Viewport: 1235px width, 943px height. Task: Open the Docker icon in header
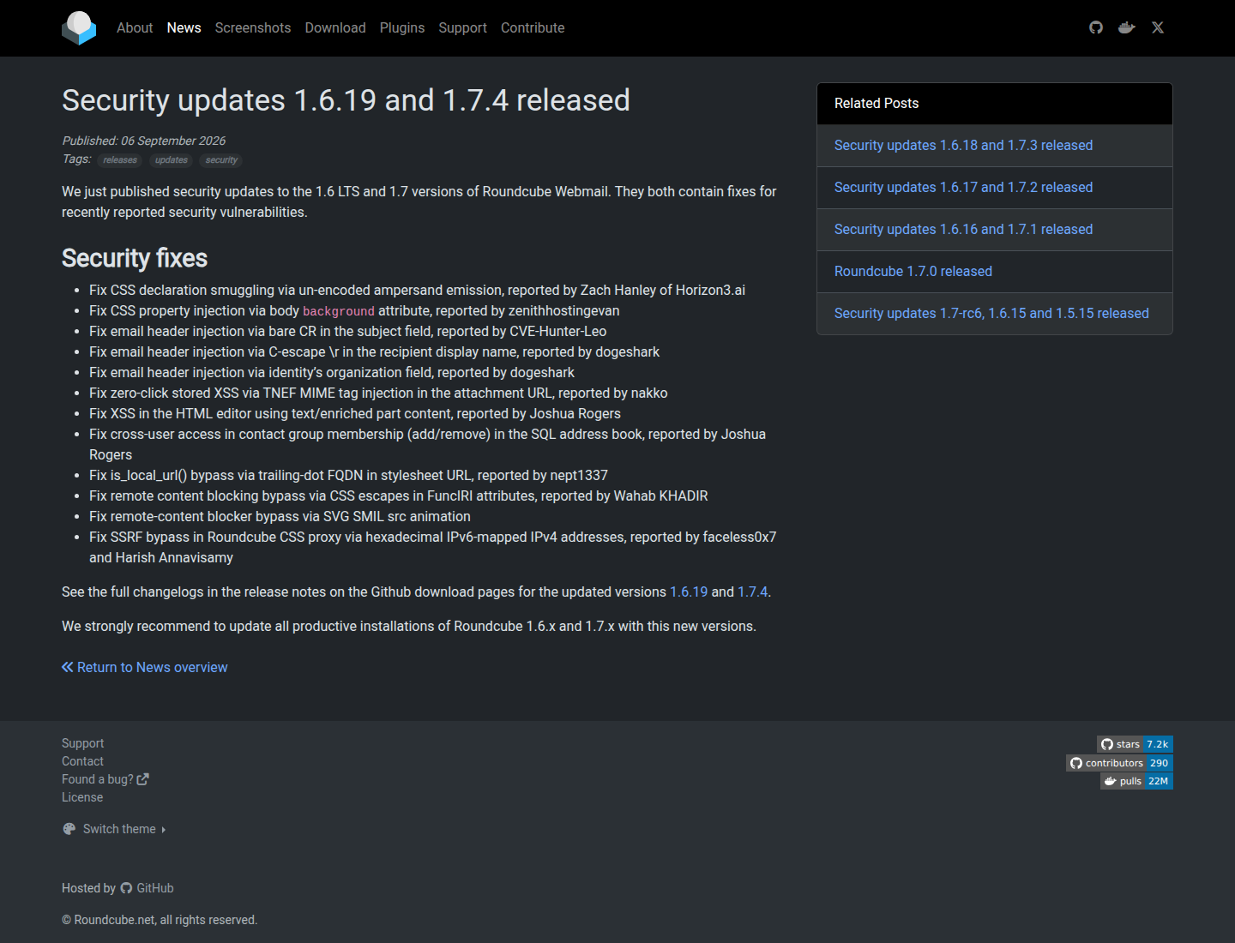1127,27
